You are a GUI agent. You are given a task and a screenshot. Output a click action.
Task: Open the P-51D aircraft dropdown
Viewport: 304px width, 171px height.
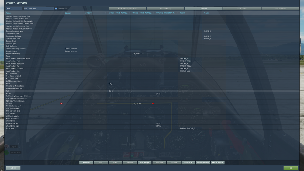[x=14, y=9]
